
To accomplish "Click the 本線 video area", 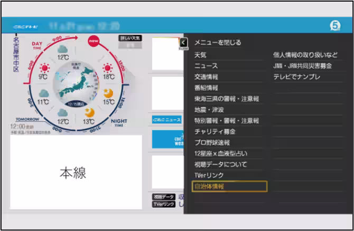I will 76,172.
